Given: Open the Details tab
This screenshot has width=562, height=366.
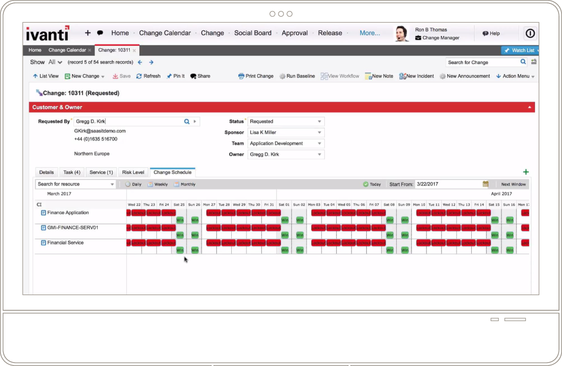Looking at the screenshot, I should click(47, 173).
